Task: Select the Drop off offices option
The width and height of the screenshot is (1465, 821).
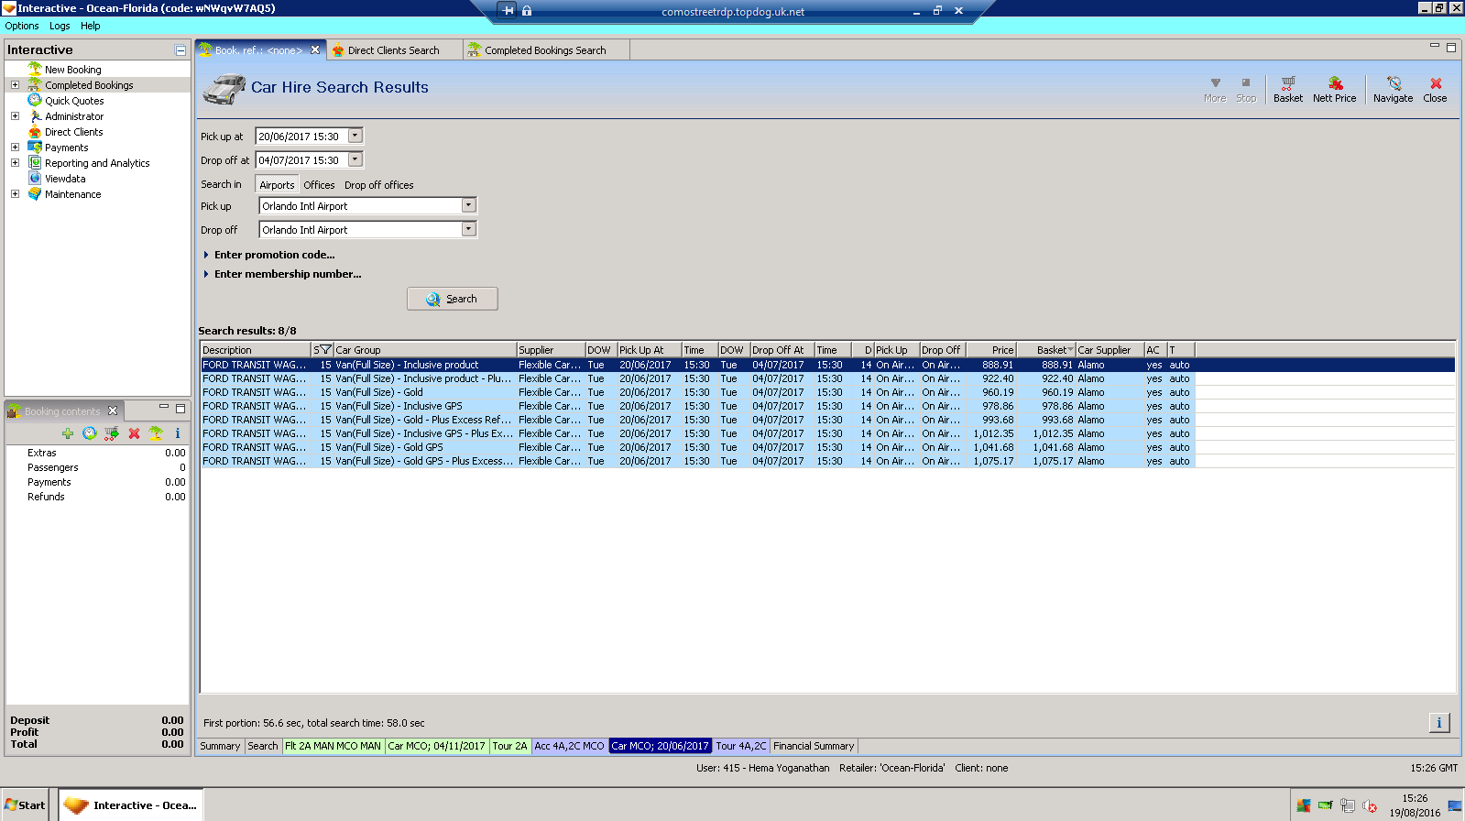Action: 378,185
